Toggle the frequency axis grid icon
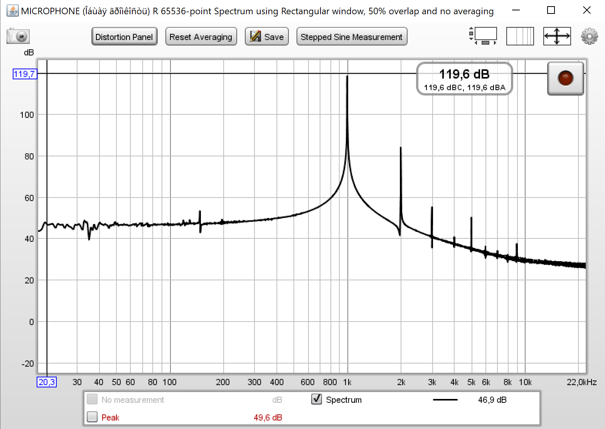 [520, 36]
